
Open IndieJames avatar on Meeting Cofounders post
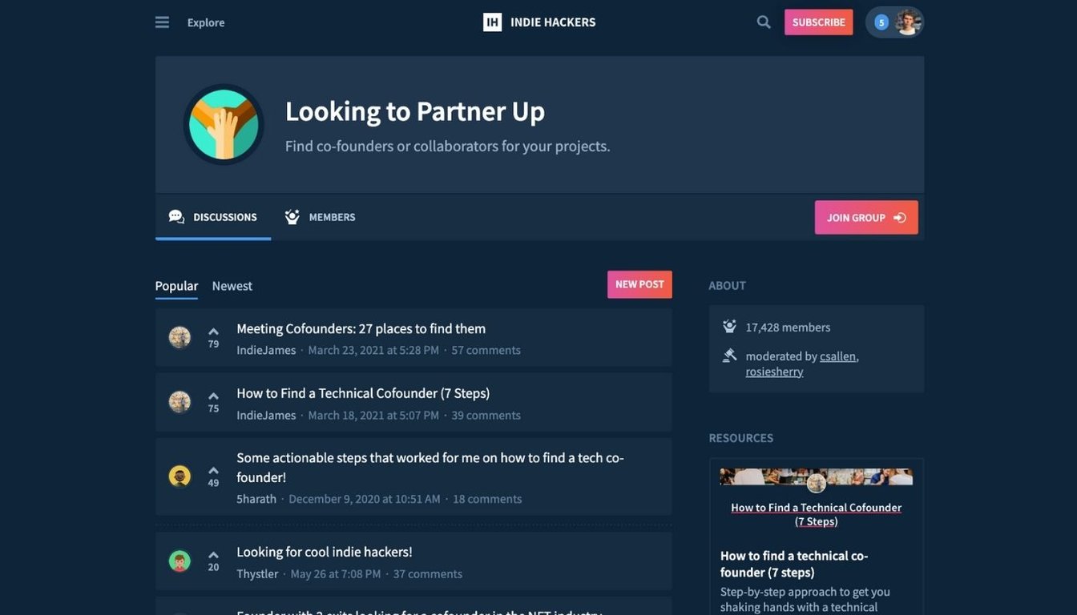point(179,337)
